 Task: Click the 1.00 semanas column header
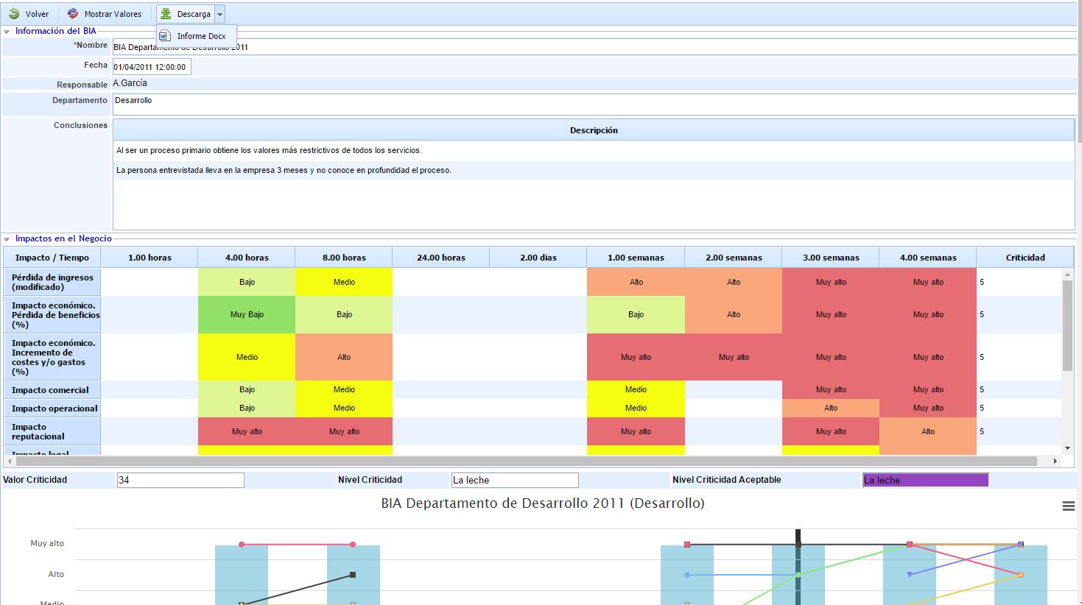point(635,258)
